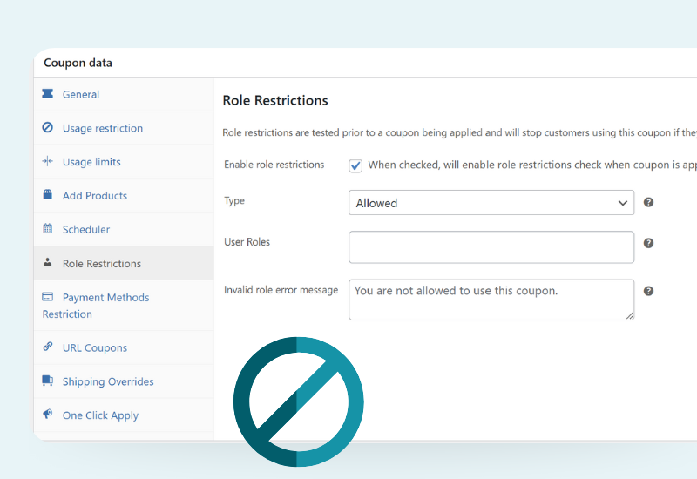Open Payment Methods Restriction tab
The width and height of the screenshot is (697, 479).
tap(124, 306)
